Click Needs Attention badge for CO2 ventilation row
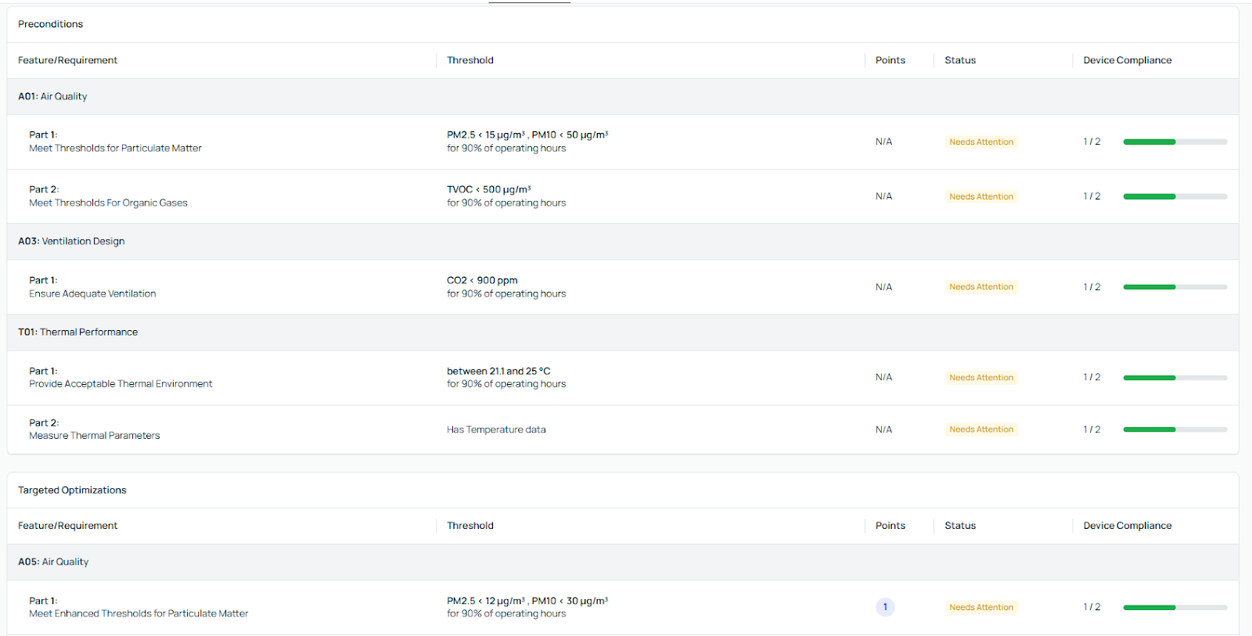Screen dimensions: 1252x636 point(980,287)
